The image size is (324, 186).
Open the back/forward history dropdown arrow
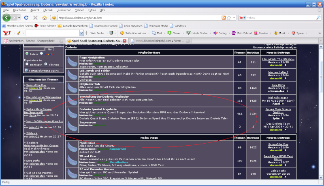click(x=19, y=18)
